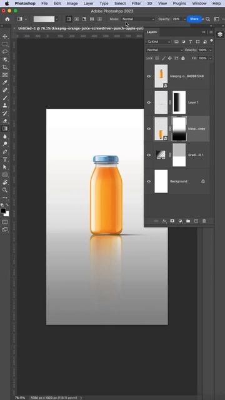This screenshot has width=225, height=400.
Task: Select the Crop tool
Action: tap(5, 67)
